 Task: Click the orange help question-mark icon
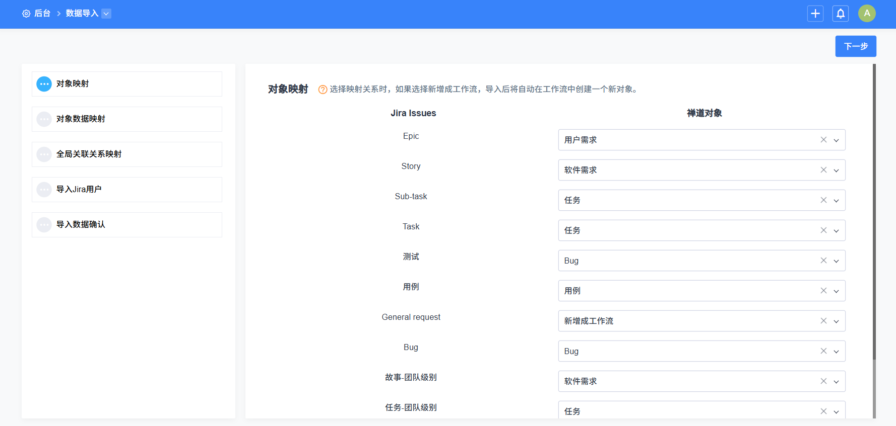[x=323, y=90]
